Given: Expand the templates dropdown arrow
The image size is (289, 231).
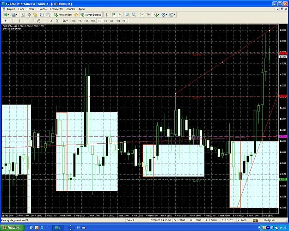Looking at the screenshot, I should [174, 15].
